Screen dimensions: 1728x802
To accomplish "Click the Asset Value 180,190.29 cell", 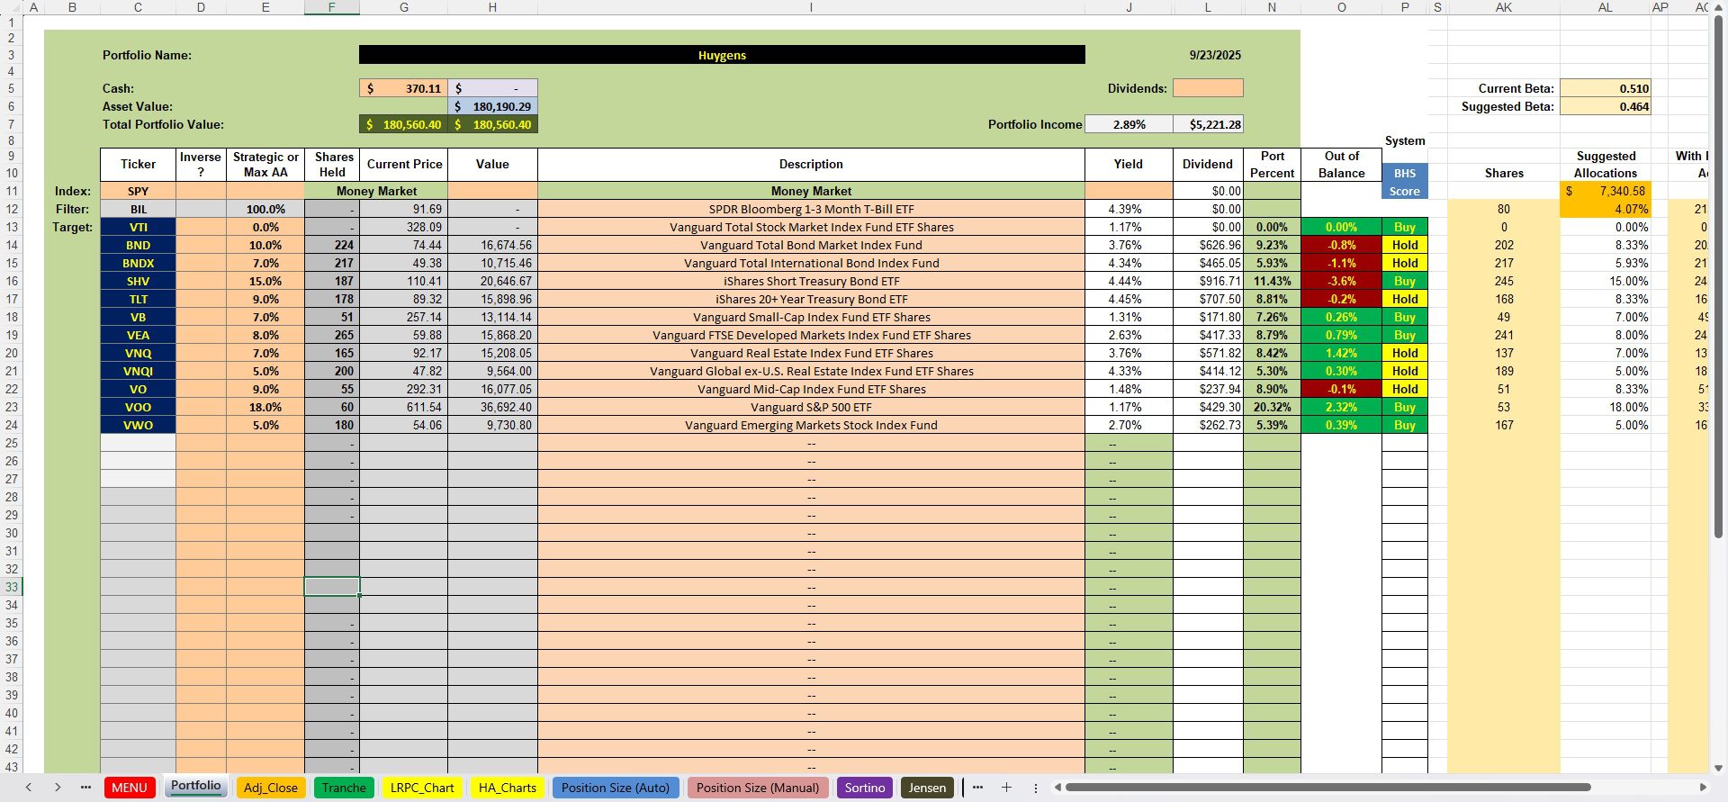I will pyautogui.click(x=492, y=106).
